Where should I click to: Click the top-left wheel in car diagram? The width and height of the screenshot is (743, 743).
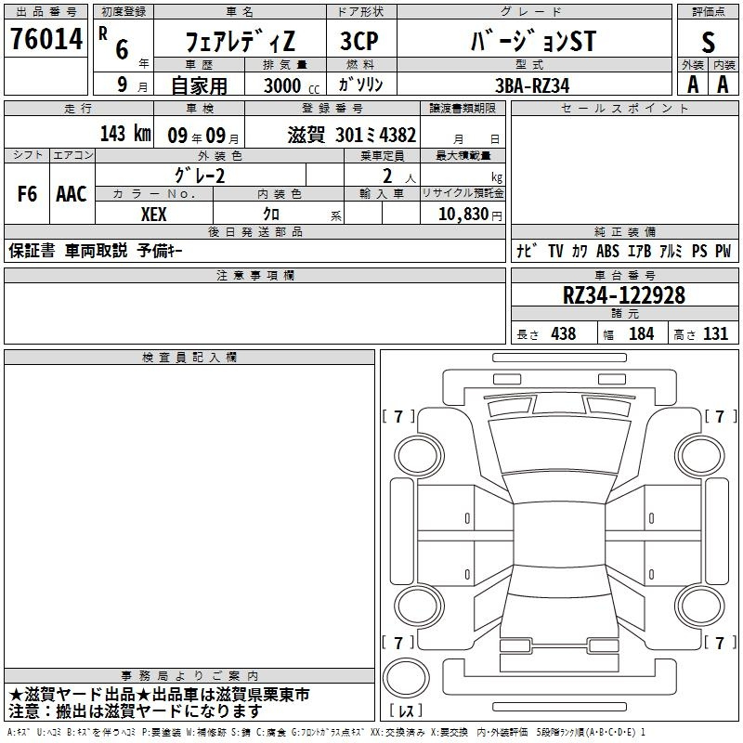coord(419,451)
